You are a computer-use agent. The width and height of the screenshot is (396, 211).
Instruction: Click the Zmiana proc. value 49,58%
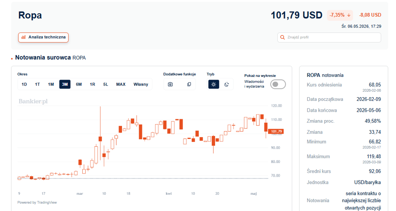373,121
